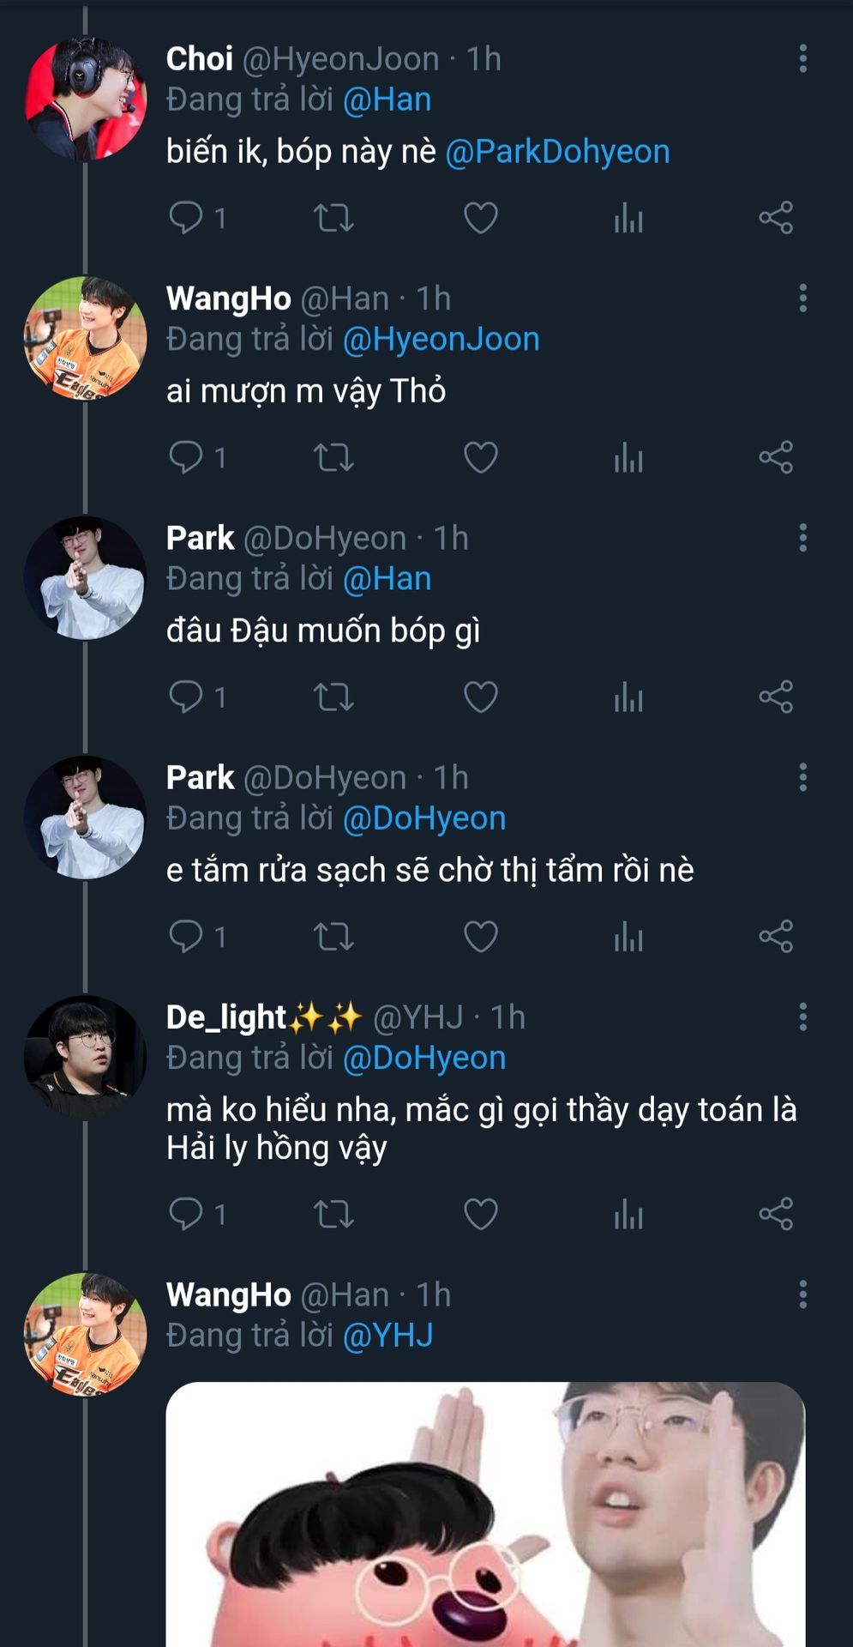Tap @HyeonJoon mention in WangHo's reply
The height and width of the screenshot is (1647, 853).
click(x=441, y=340)
